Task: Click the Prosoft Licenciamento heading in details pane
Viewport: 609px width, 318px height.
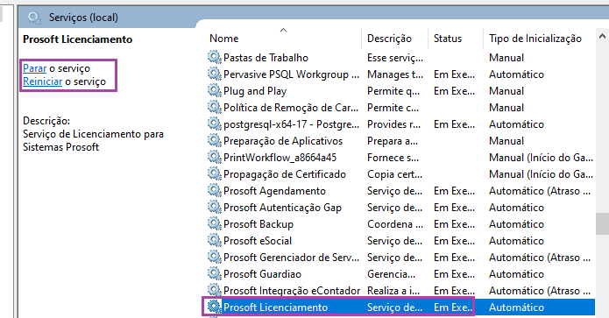Action: pyautogui.click(x=77, y=39)
